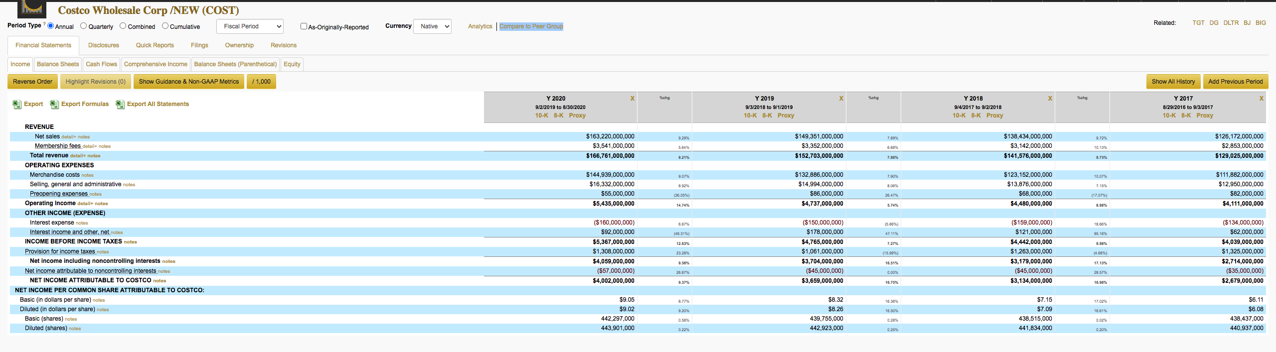
Task: Open the Fiscal Period dropdown
Action: tap(250, 26)
